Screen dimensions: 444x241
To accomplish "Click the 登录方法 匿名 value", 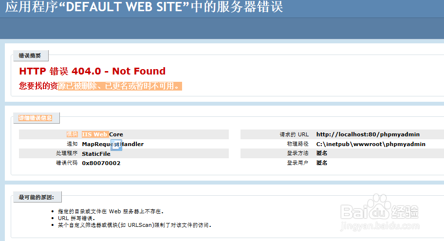I will pos(322,153).
